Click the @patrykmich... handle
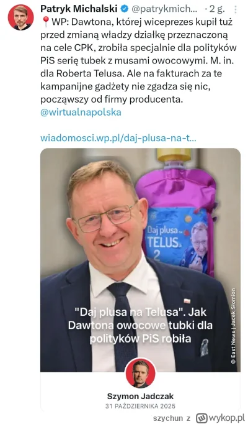This screenshot has height=424, width=248. tap(164, 9)
